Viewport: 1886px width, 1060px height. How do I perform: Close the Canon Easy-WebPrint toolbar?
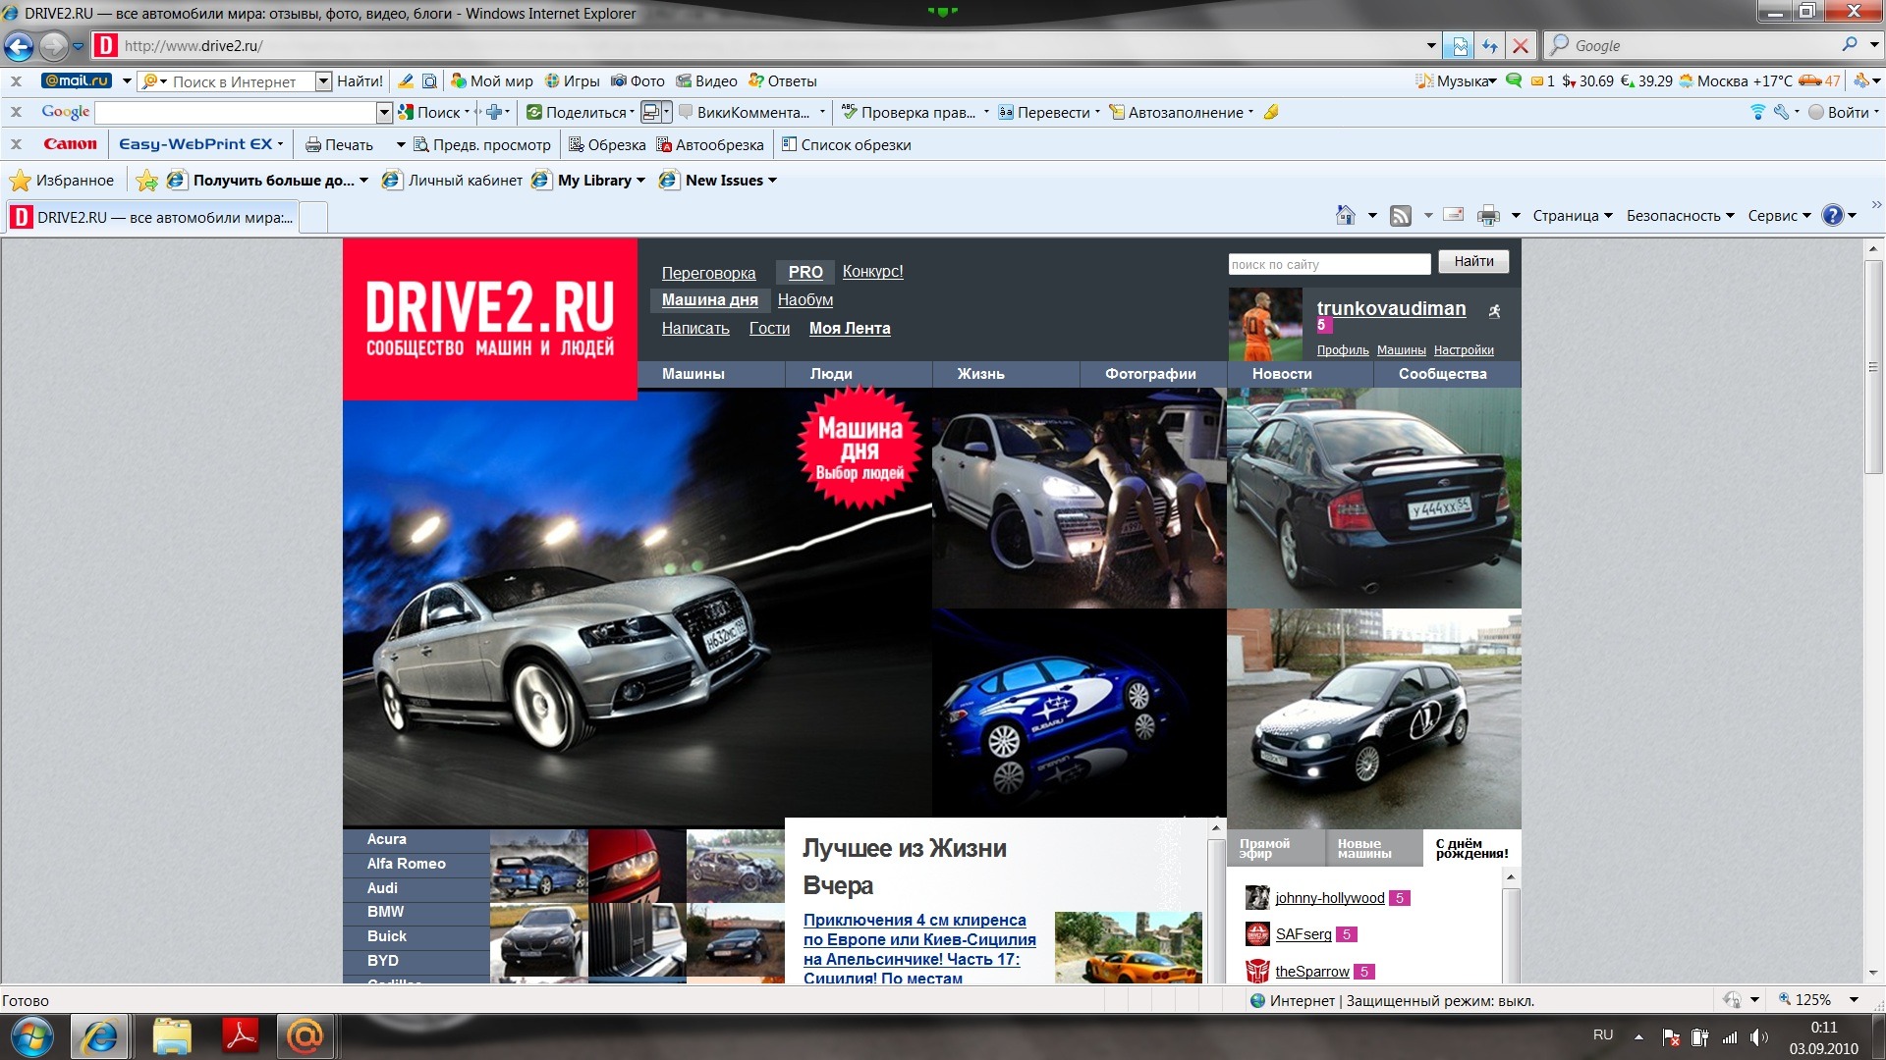pyautogui.click(x=16, y=144)
